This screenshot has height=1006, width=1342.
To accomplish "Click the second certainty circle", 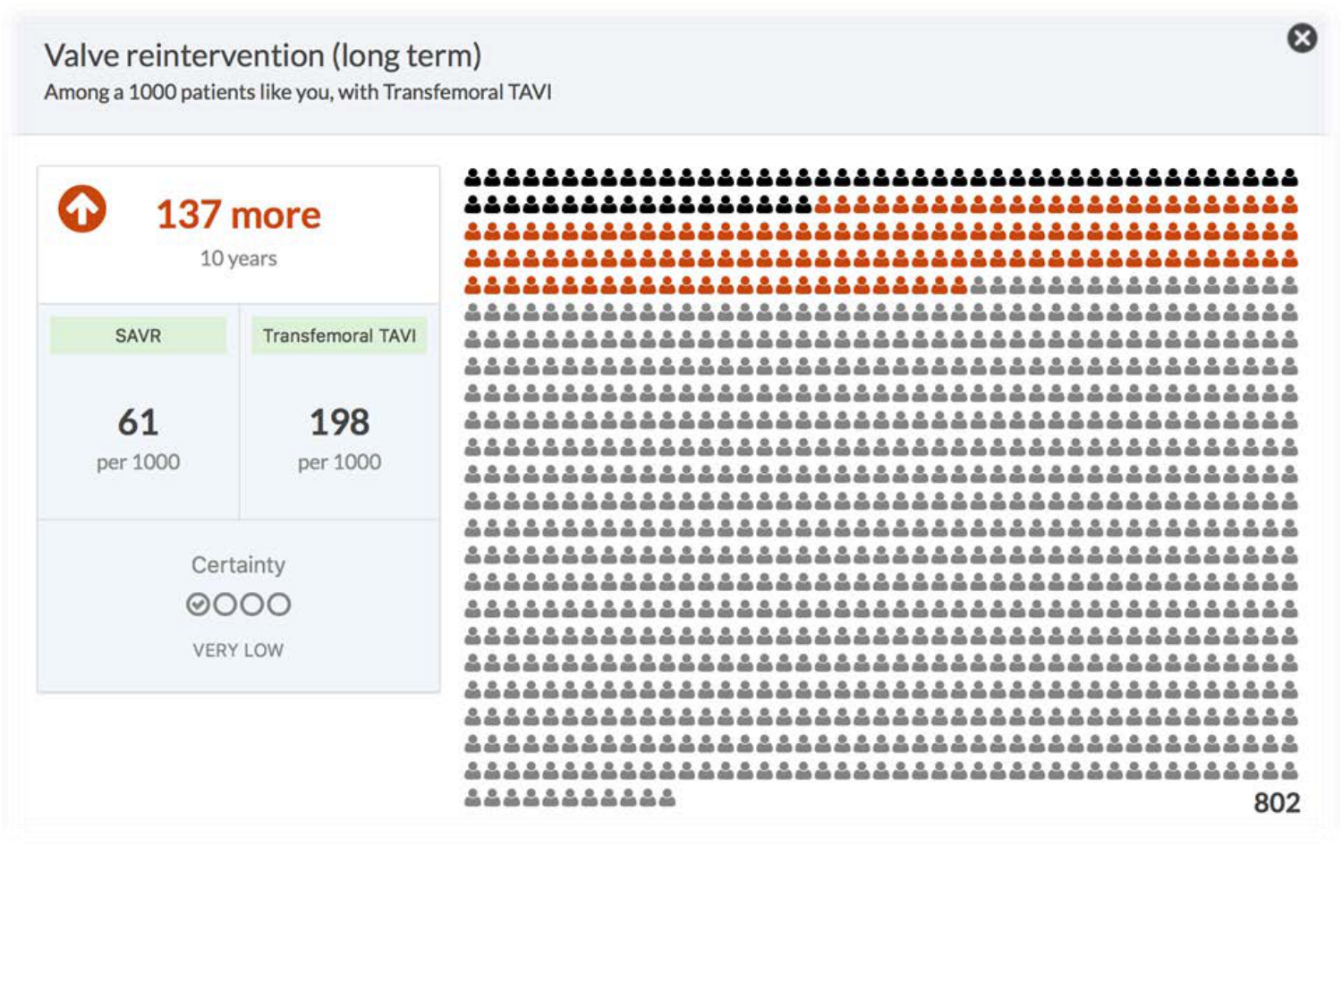I will [225, 604].
